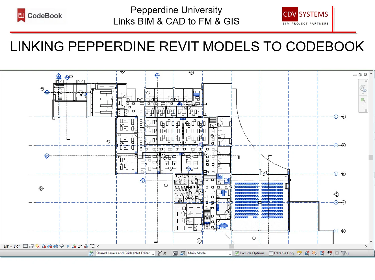
Task: Click the CDV Systems logo
Action: 305,16
